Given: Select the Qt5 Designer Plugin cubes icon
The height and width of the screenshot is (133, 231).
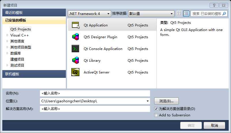Looking at the screenshot, I should tap(75, 37).
